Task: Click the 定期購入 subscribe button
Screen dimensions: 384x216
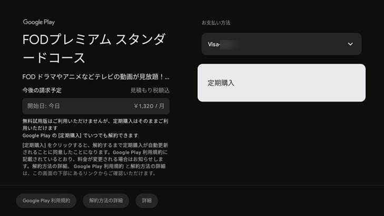Action: click(281, 83)
